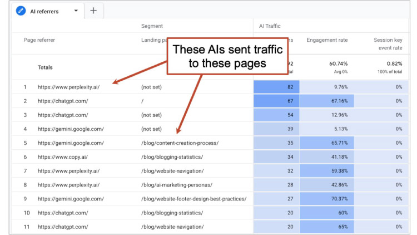Click the sessions value 32 cell
This screenshot has height=235, width=417.
click(276, 171)
